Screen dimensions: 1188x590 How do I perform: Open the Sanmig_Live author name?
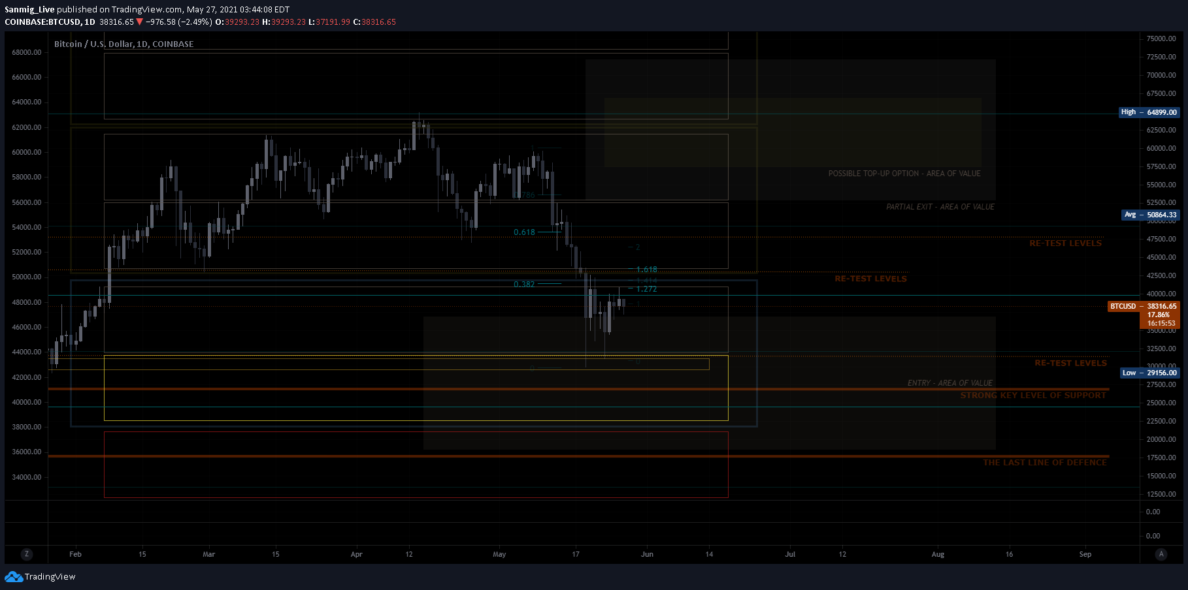[29, 10]
